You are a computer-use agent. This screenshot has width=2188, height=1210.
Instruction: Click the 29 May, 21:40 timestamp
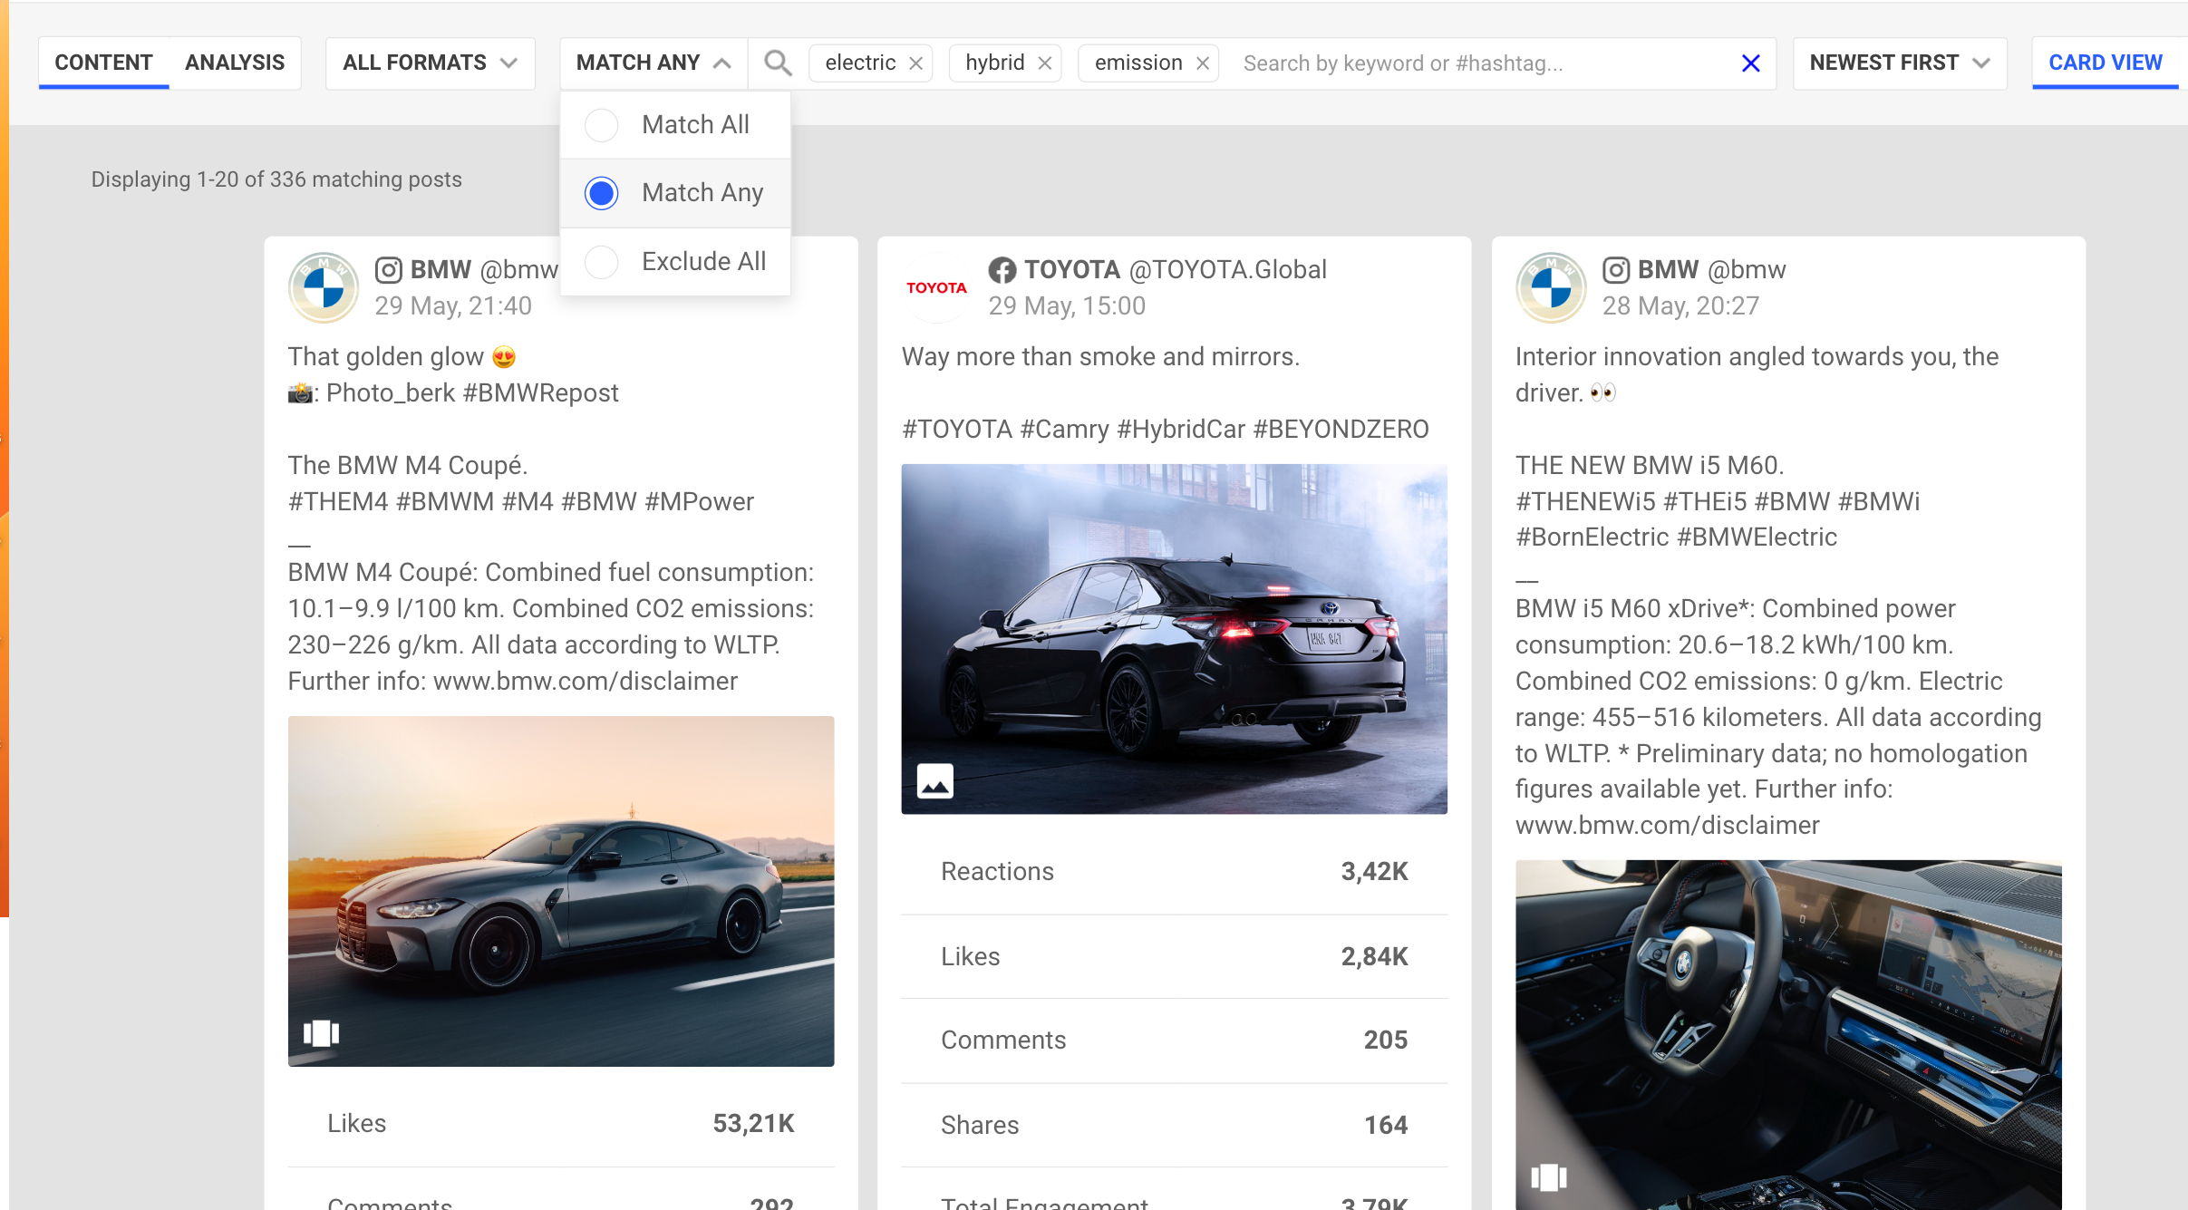pos(453,306)
